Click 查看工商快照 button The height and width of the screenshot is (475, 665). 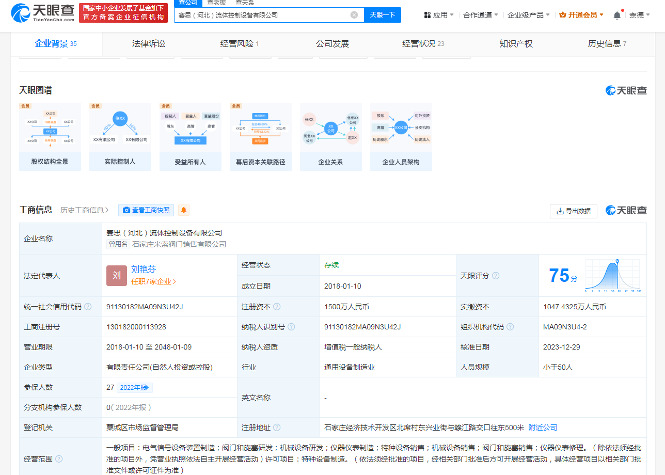146,210
